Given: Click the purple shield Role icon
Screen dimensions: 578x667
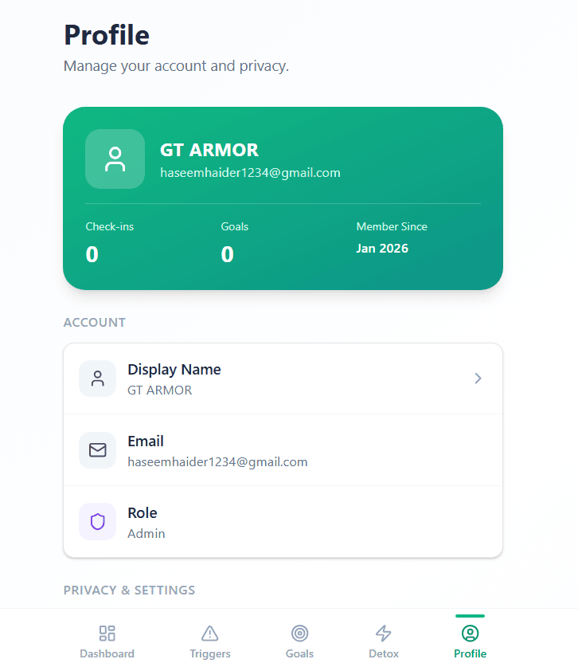Looking at the screenshot, I should [98, 522].
